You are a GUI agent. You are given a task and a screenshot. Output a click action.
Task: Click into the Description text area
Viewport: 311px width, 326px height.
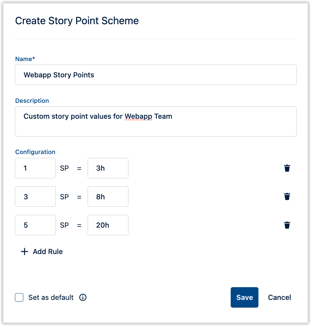[x=155, y=121]
